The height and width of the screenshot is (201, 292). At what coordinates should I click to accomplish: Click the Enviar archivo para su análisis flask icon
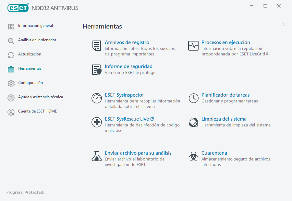pos(96,156)
